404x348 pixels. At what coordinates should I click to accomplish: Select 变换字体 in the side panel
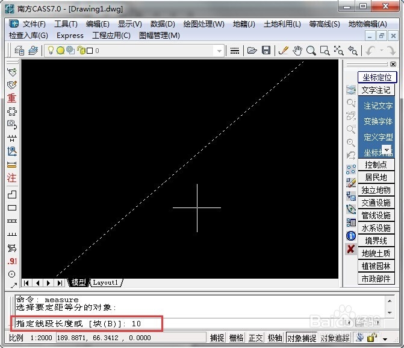tap(378, 121)
